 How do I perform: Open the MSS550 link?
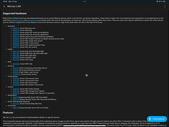tap(16, 43)
